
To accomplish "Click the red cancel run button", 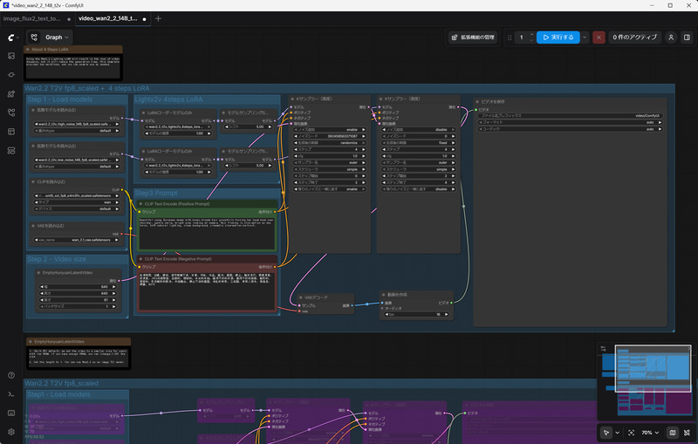I will tap(599, 38).
